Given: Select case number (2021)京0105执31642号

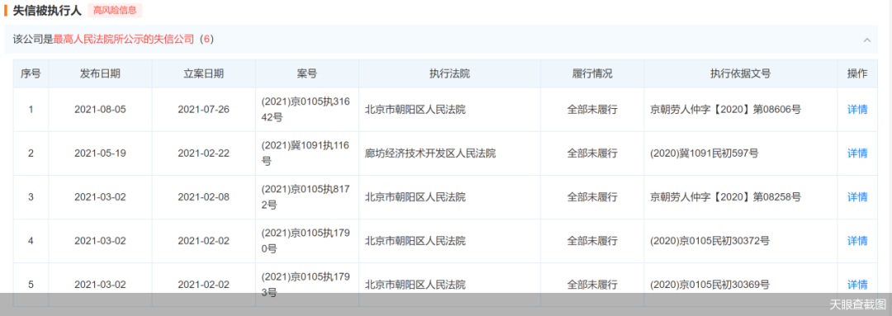Looking at the screenshot, I should tap(305, 110).
